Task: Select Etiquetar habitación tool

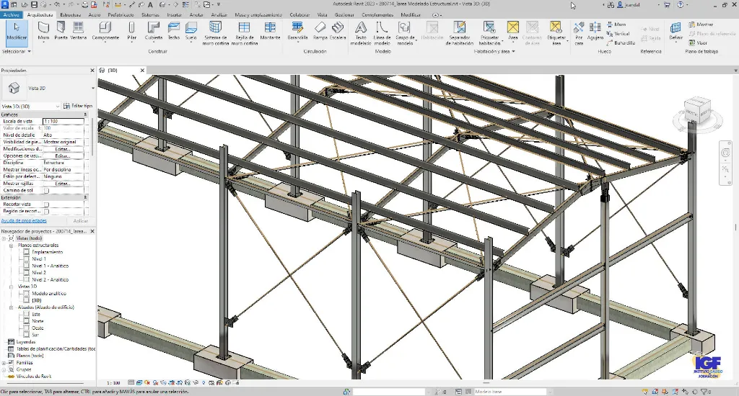Action: coord(490,33)
